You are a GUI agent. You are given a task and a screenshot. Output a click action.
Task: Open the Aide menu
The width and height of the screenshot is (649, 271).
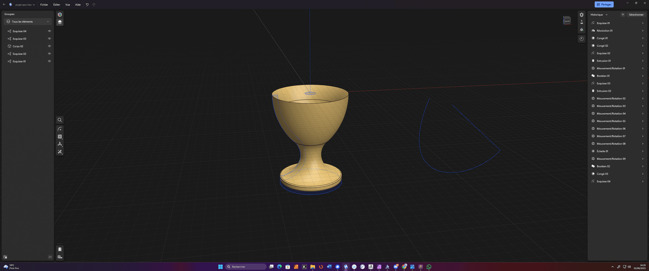point(78,5)
